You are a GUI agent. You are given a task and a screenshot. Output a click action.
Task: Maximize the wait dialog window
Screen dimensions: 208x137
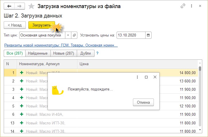pyautogui.click(x=146, y=77)
